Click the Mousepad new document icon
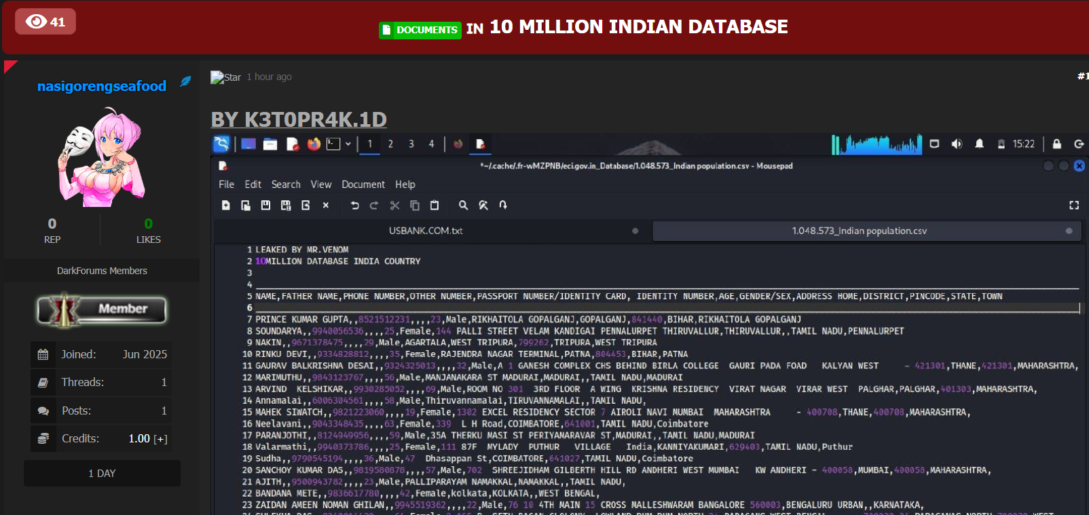The width and height of the screenshot is (1089, 515). point(226,206)
